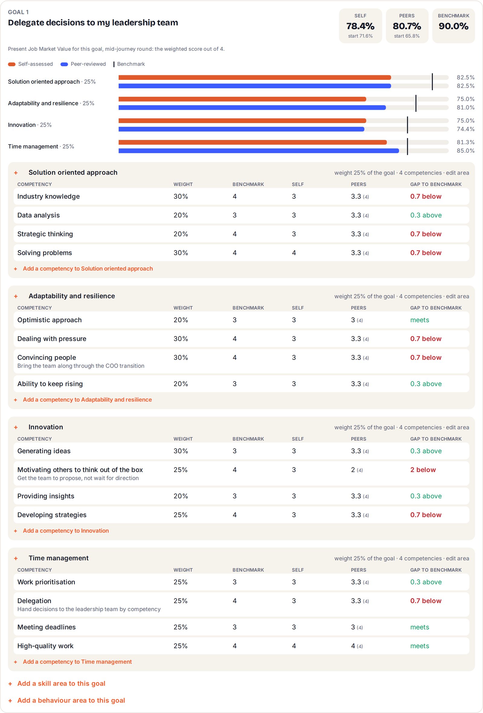483x713 pixels.
Task: Open the Providing insights competency row
Action: tap(241, 496)
